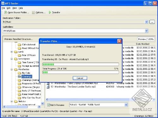
Task: Open the Edit menu
Action: pyautogui.click(x=9, y=8)
